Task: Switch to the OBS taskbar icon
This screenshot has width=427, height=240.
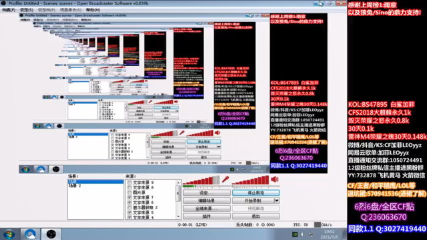Action: (x=51, y=234)
